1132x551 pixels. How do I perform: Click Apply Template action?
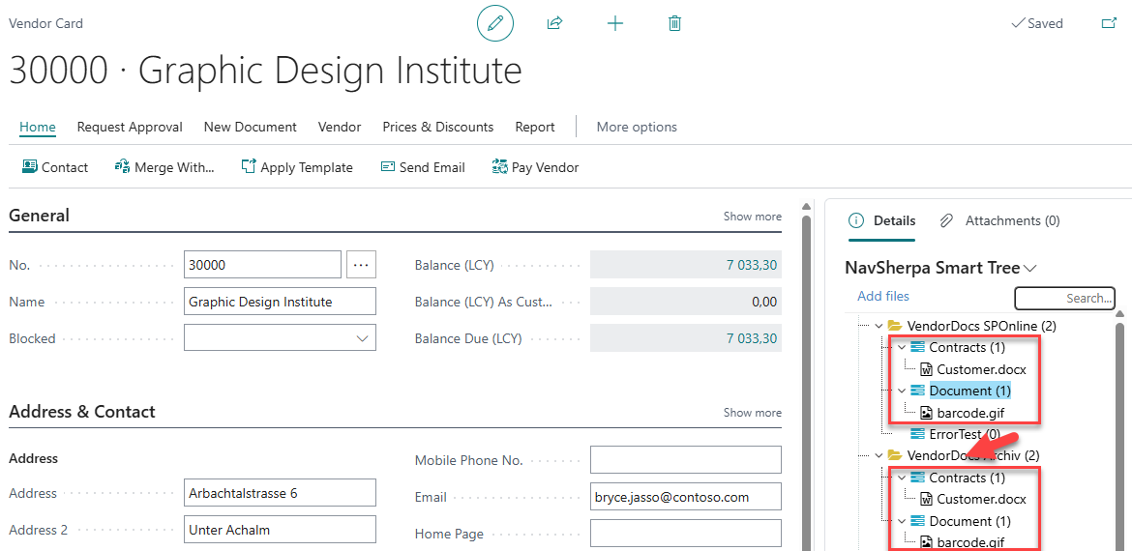coord(297,167)
